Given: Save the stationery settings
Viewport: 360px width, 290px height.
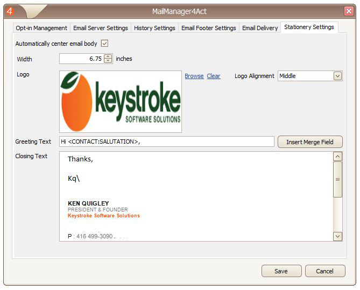Looking at the screenshot, I should (281, 271).
